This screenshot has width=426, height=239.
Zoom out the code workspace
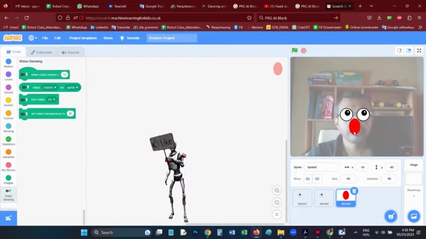pos(277,202)
